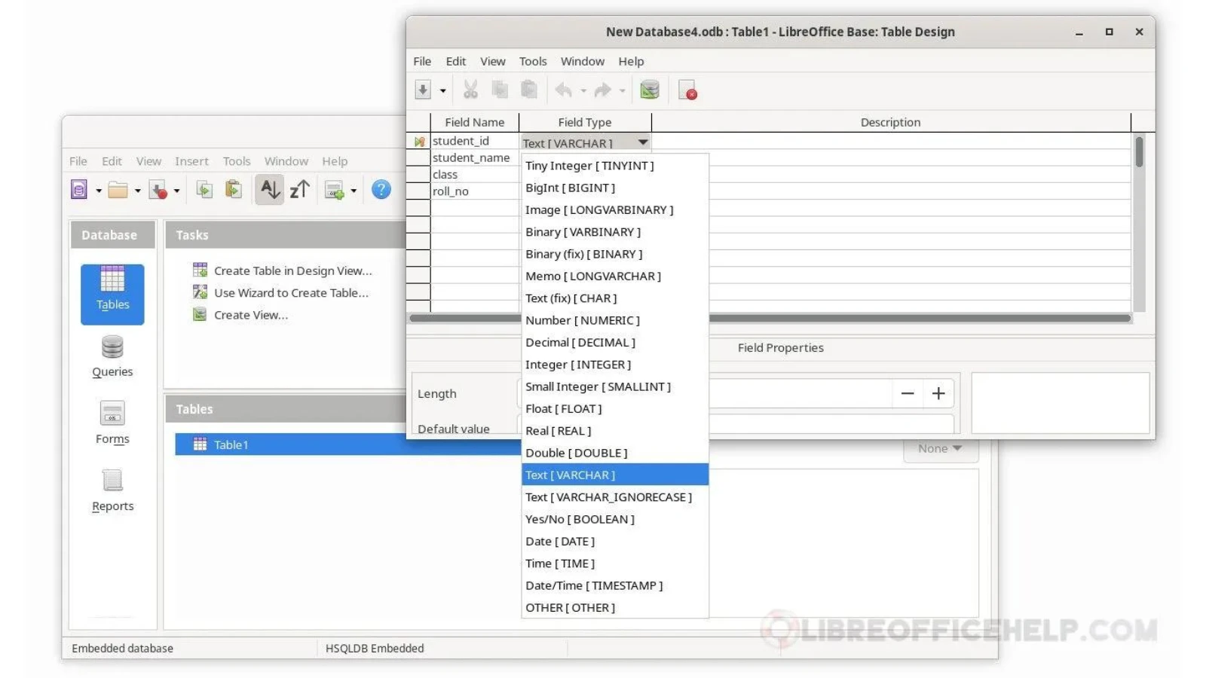Open Undo history dropdown arrow
This screenshot has width=1206, height=678.
(x=583, y=91)
